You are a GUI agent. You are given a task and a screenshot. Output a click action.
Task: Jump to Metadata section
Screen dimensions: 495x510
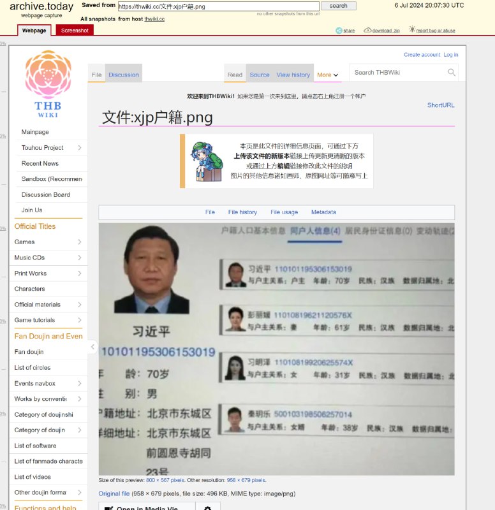coord(323,212)
